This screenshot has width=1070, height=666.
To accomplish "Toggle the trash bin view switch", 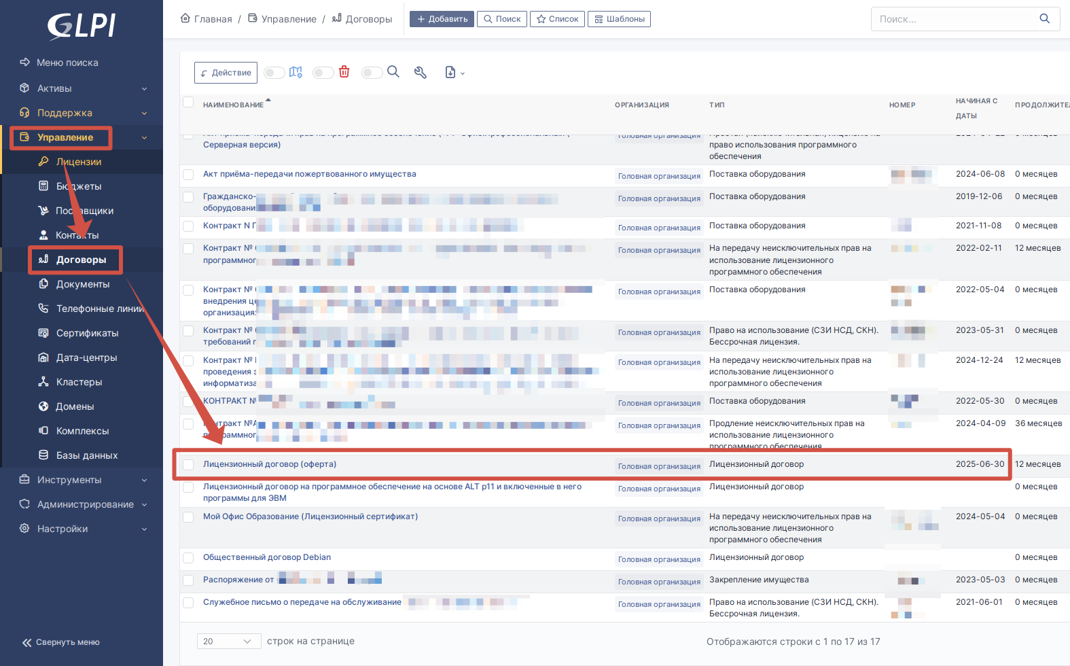I will point(323,73).
